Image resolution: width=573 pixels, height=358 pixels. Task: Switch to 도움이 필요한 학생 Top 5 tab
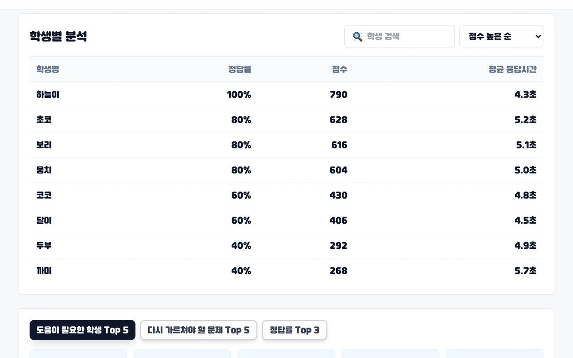82,330
